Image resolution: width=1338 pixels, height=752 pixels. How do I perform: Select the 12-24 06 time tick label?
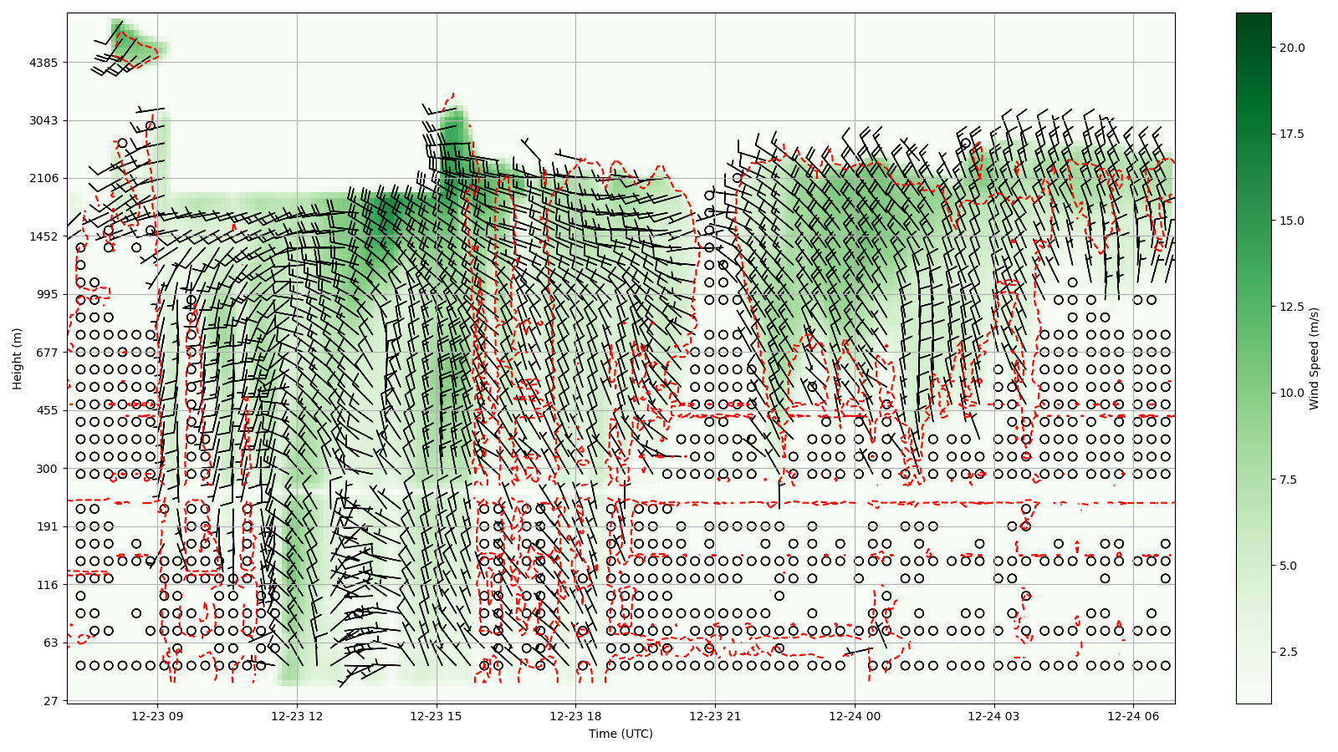[1133, 716]
